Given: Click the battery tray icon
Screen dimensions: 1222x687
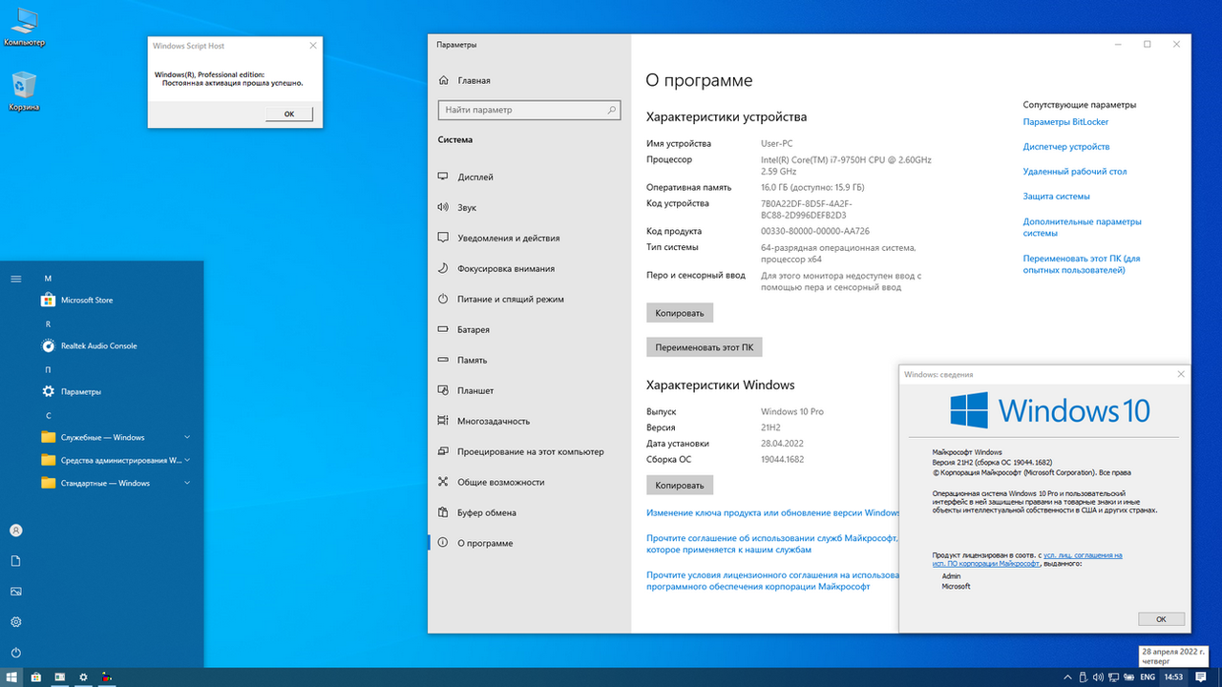Looking at the screenshot, I should click(x=1127, y=677).
